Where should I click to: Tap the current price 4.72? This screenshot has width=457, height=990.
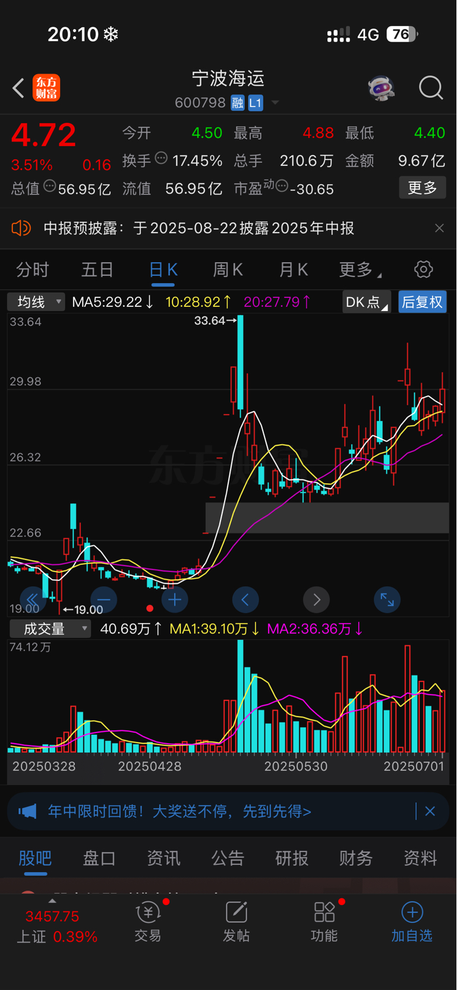point(43,135)
